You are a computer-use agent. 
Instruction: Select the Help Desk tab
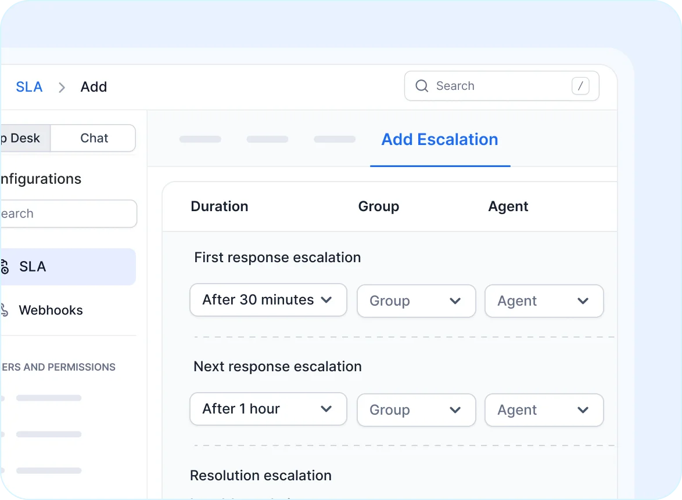(23, 138)
